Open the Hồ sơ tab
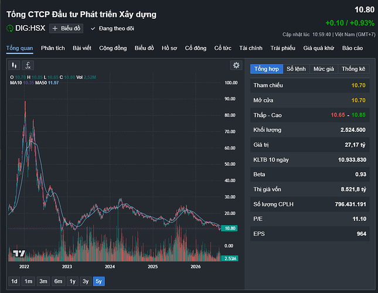Image resolution: width=378 pixels, height=293 pixels. click(169, 48)
